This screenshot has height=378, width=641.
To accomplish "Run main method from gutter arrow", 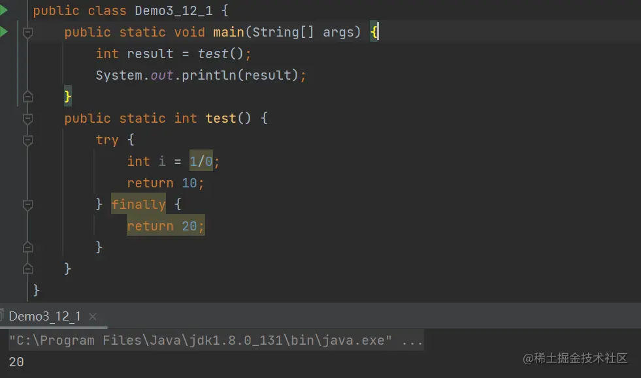I will [x=4, y=31].
